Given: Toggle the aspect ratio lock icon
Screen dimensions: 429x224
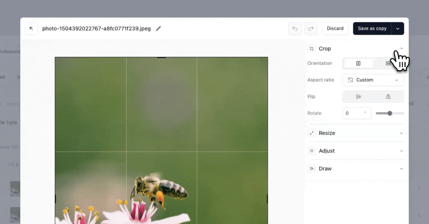Looking at the screenshot, I should (x=350, y=80).
